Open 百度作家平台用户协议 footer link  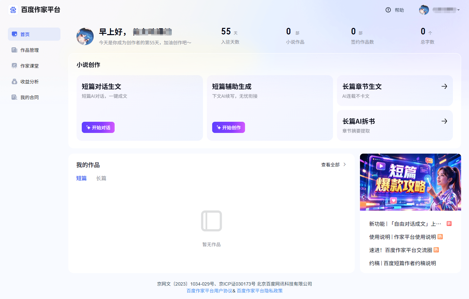210,291
